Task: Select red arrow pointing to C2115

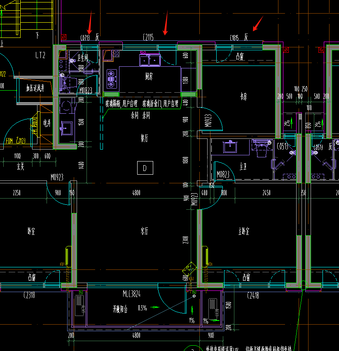Action: [x=166, y=23]
